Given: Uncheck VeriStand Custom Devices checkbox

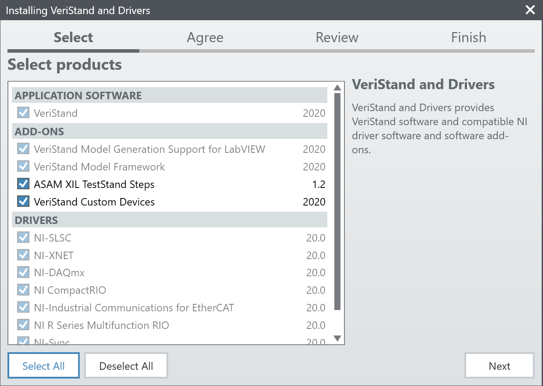Looking at the screenshot, I should [x=23, y=202].
